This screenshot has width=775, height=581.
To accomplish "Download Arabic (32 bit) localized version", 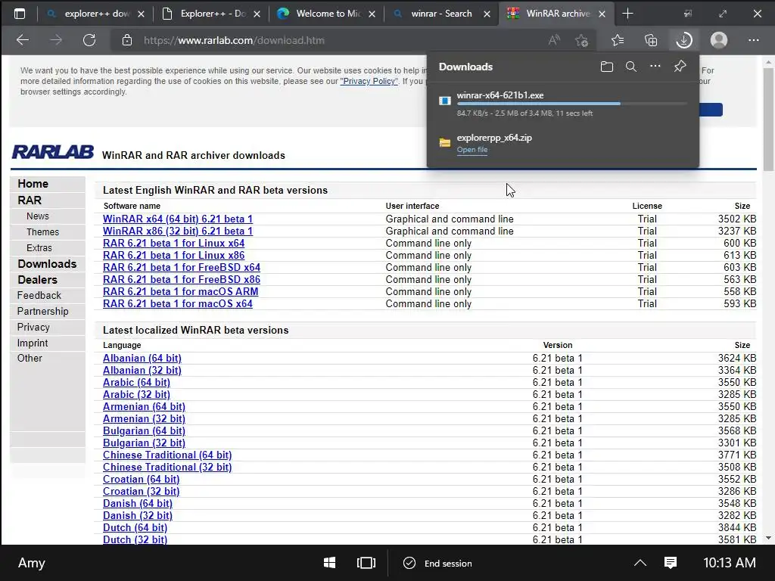I will pos(136,395).
